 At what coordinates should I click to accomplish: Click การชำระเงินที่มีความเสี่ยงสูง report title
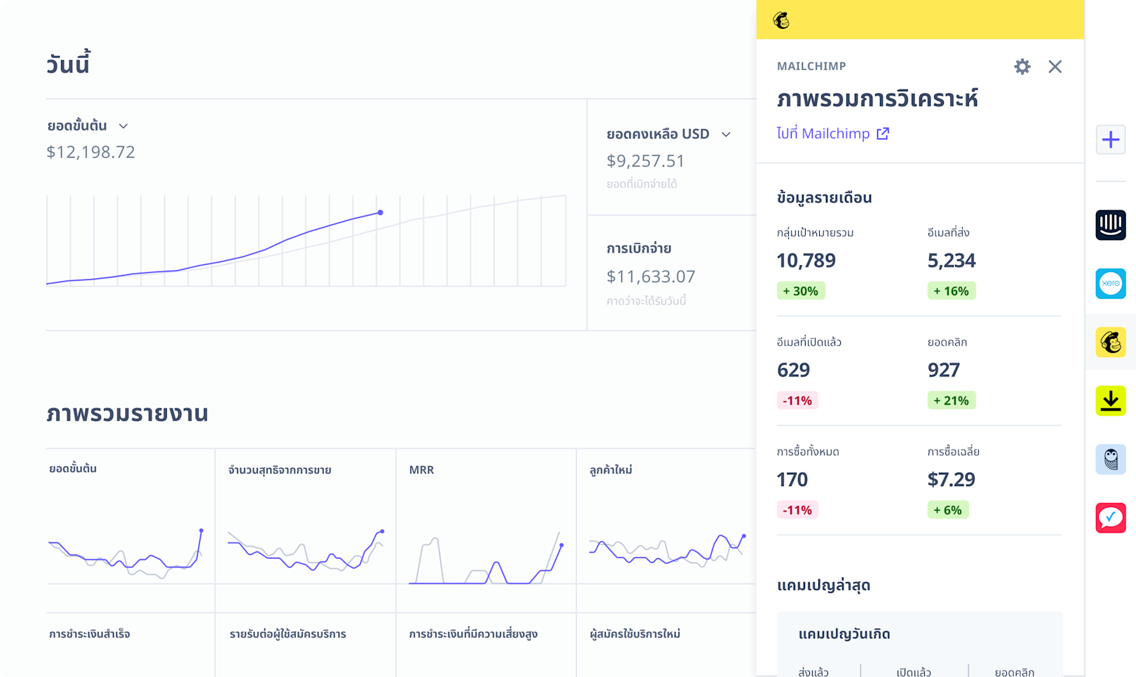pyautogui.click(x=473, y=634)
